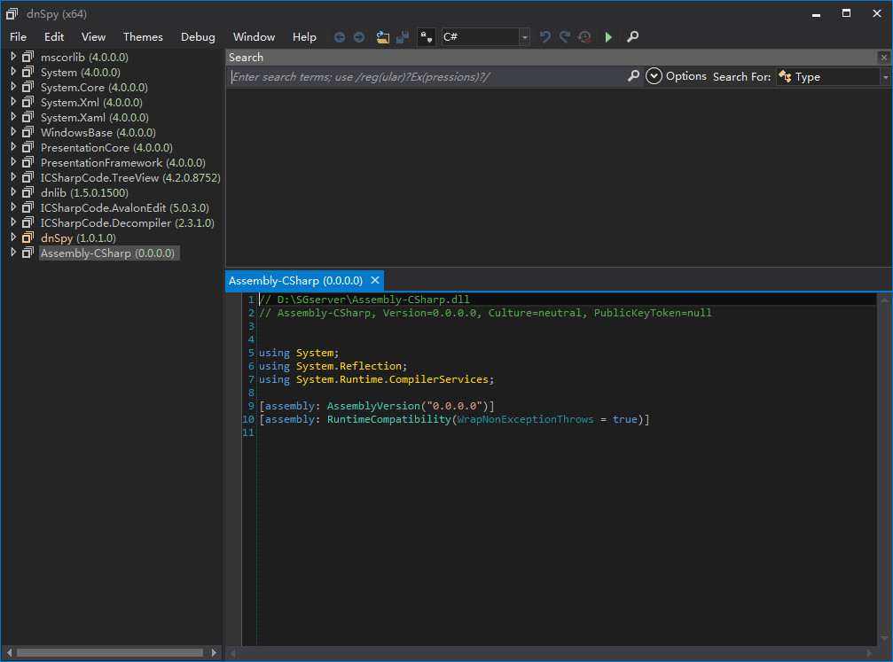The width and height of the screenshot is (893, 662).
Task: Close the Assembly-CSharp editor tab
Action: 374,280
